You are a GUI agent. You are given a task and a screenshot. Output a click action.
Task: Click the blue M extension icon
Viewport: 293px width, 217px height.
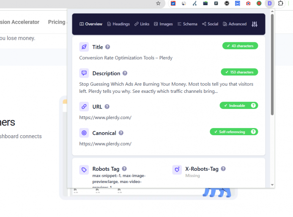pyautogui.click(x=238, y=3)
